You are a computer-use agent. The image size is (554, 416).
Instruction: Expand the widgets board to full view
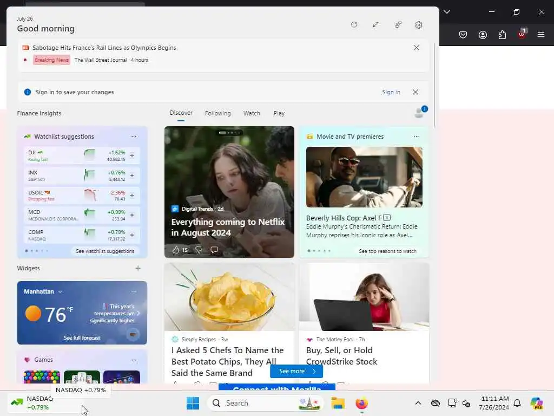point(375,25)
